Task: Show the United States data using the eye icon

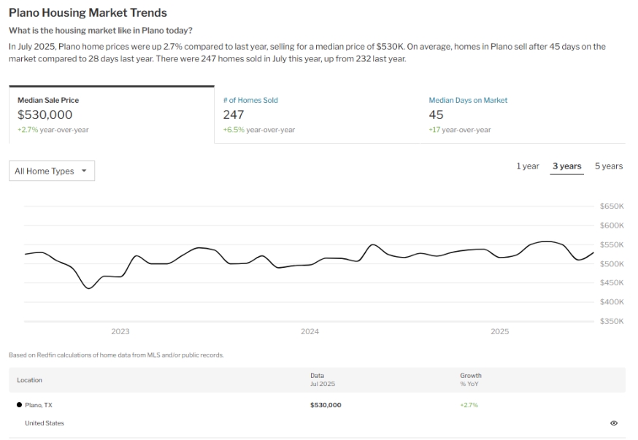Action: click(613, 423)
